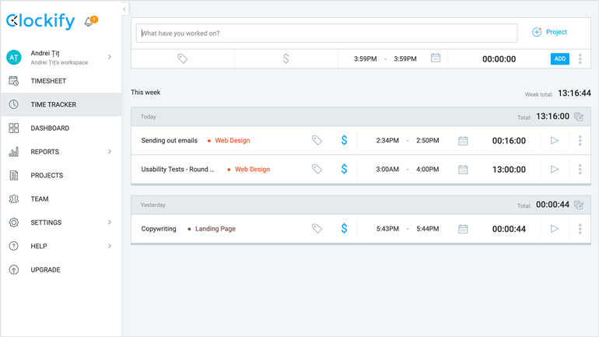599x337 pixels.
Task: Open more options for Usability Tests entry
Action: tap(580, 169)
